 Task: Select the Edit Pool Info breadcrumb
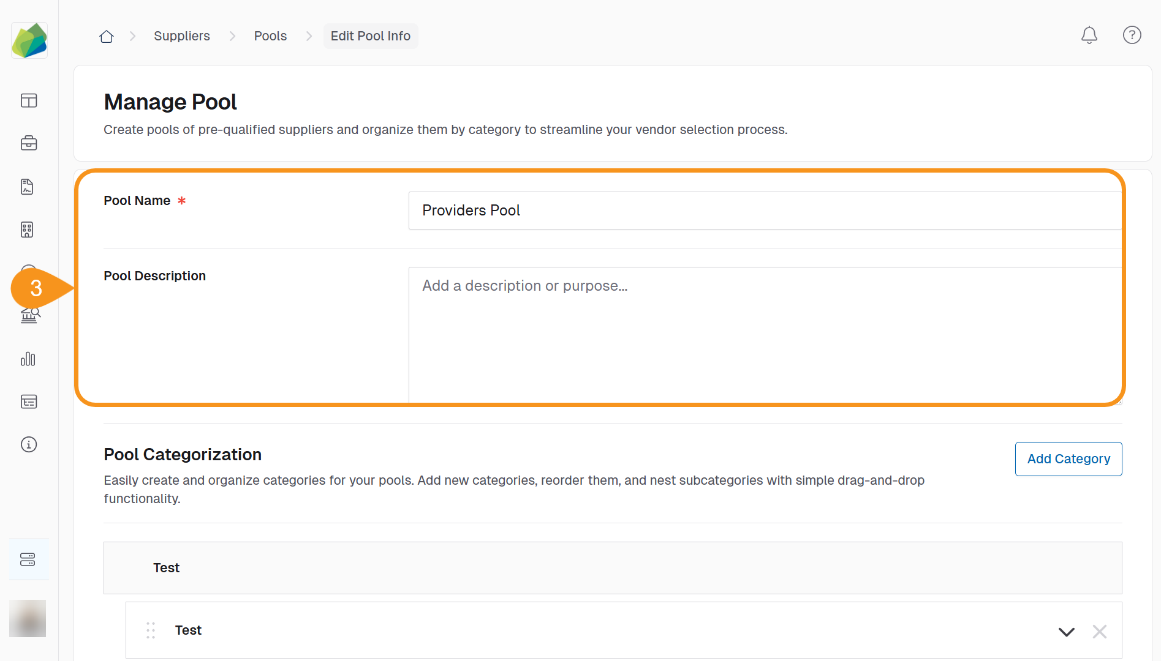[x=370, y=36]
